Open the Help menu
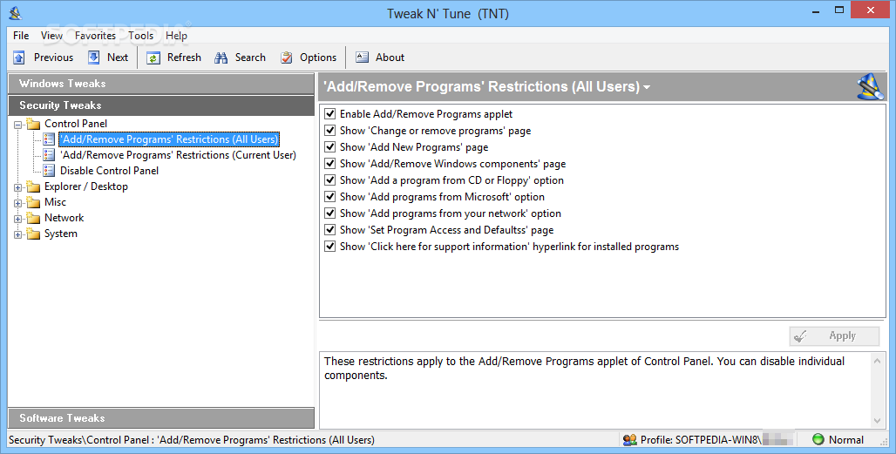Image resolution: width=896 pixels, height=454 pixels. tap(177, 36)
